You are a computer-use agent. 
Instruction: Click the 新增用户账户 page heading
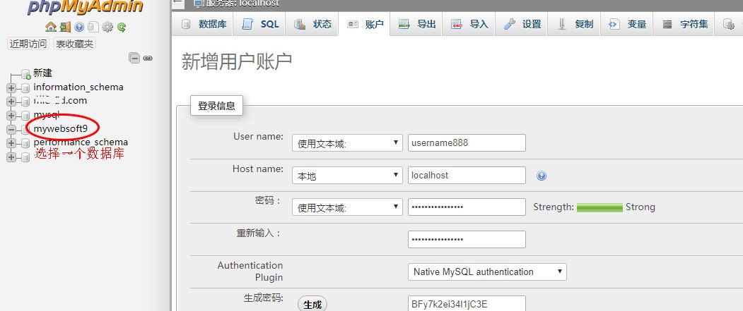coord(237,62)
